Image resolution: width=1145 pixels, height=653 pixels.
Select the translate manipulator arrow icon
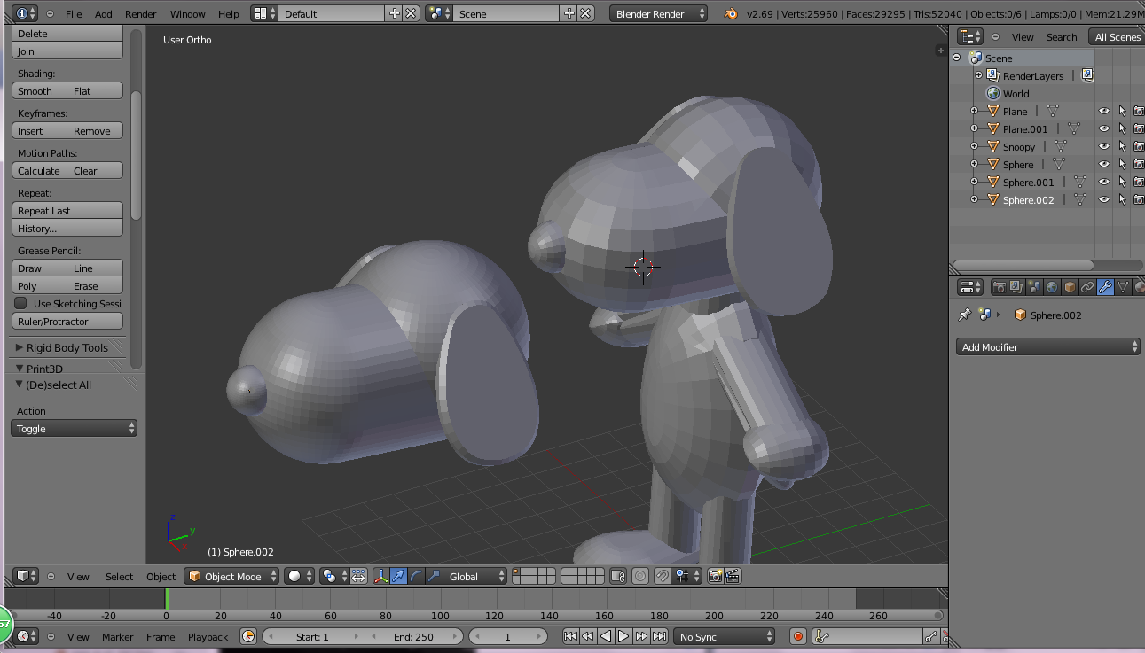399,576
